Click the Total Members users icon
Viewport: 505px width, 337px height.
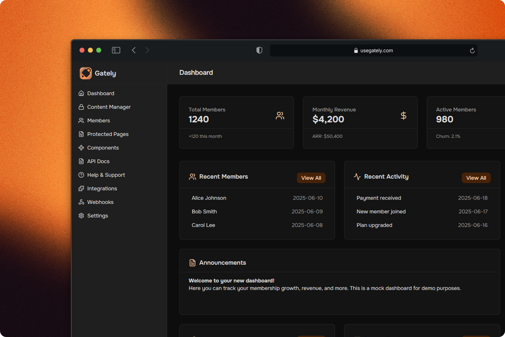(x=280, y=116)
